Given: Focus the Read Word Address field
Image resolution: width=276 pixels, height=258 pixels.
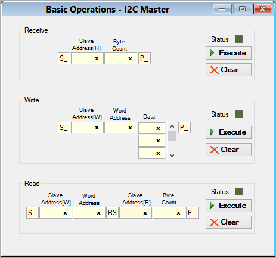Looking at the screenshot, I should (x=89, y=213).
